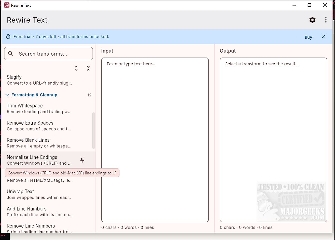Click the Formatting & Cleanup count 12

[x=89, y=95]
